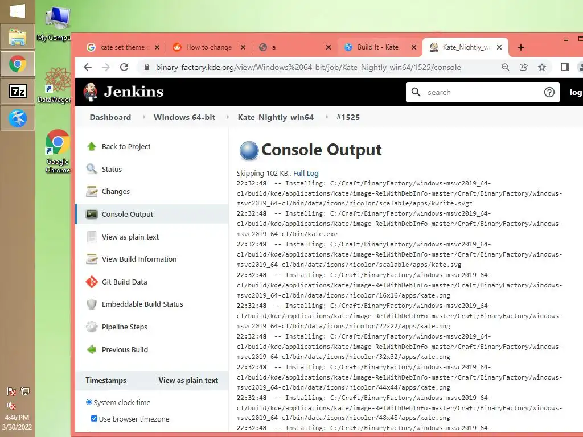
Task: Click the Chrome back navigation arrow
Action: (88, 67)
